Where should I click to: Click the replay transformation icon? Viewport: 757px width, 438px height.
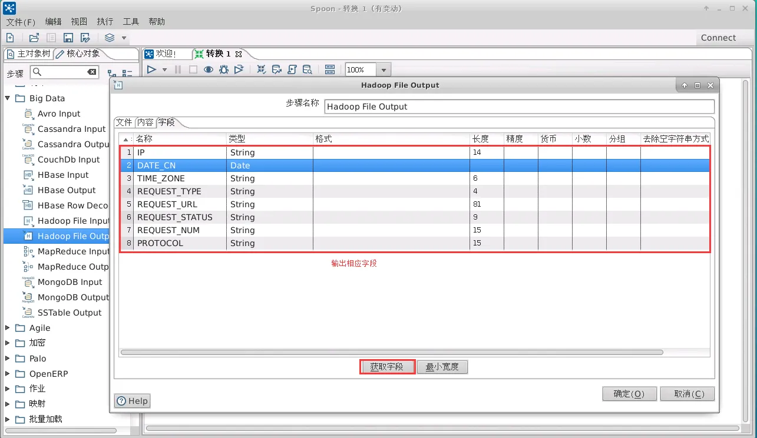pyautogui.click(x=239, y=69)
